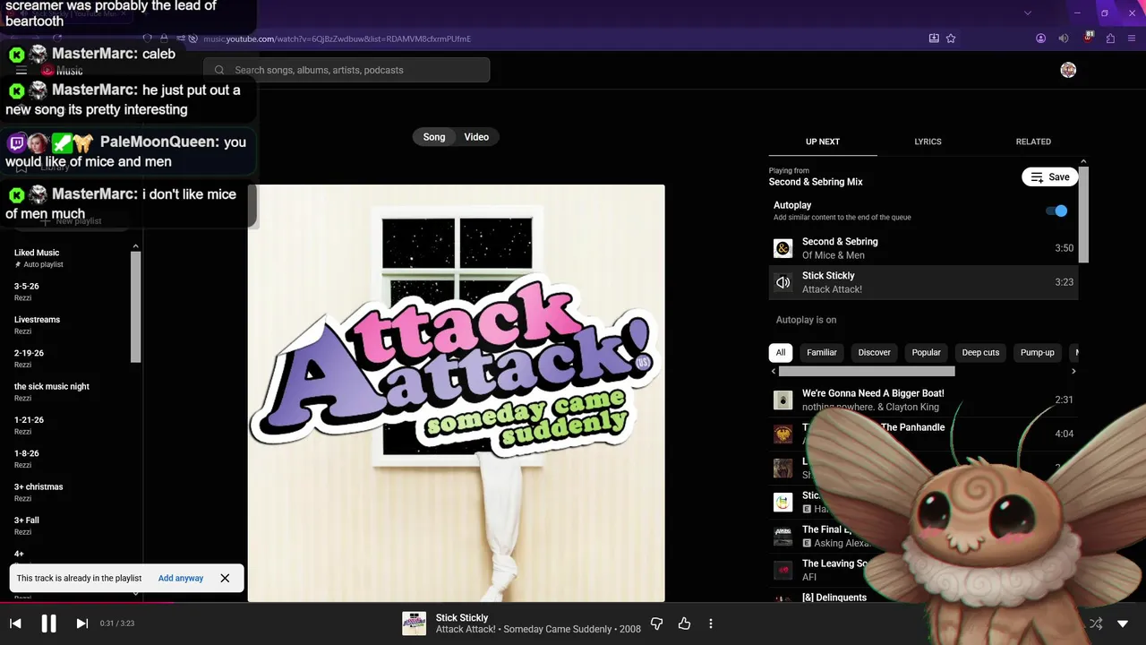The width and height of the screenshot is (1146, 645).
Task: Open the three-dot song options menu
Action: [x=711, y=623]
